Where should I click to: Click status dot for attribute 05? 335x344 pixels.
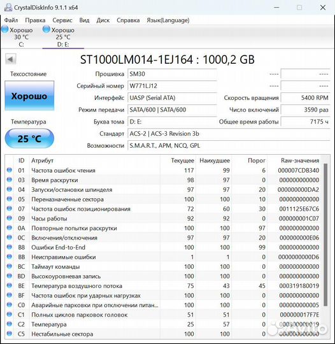(x=9, y=199)
